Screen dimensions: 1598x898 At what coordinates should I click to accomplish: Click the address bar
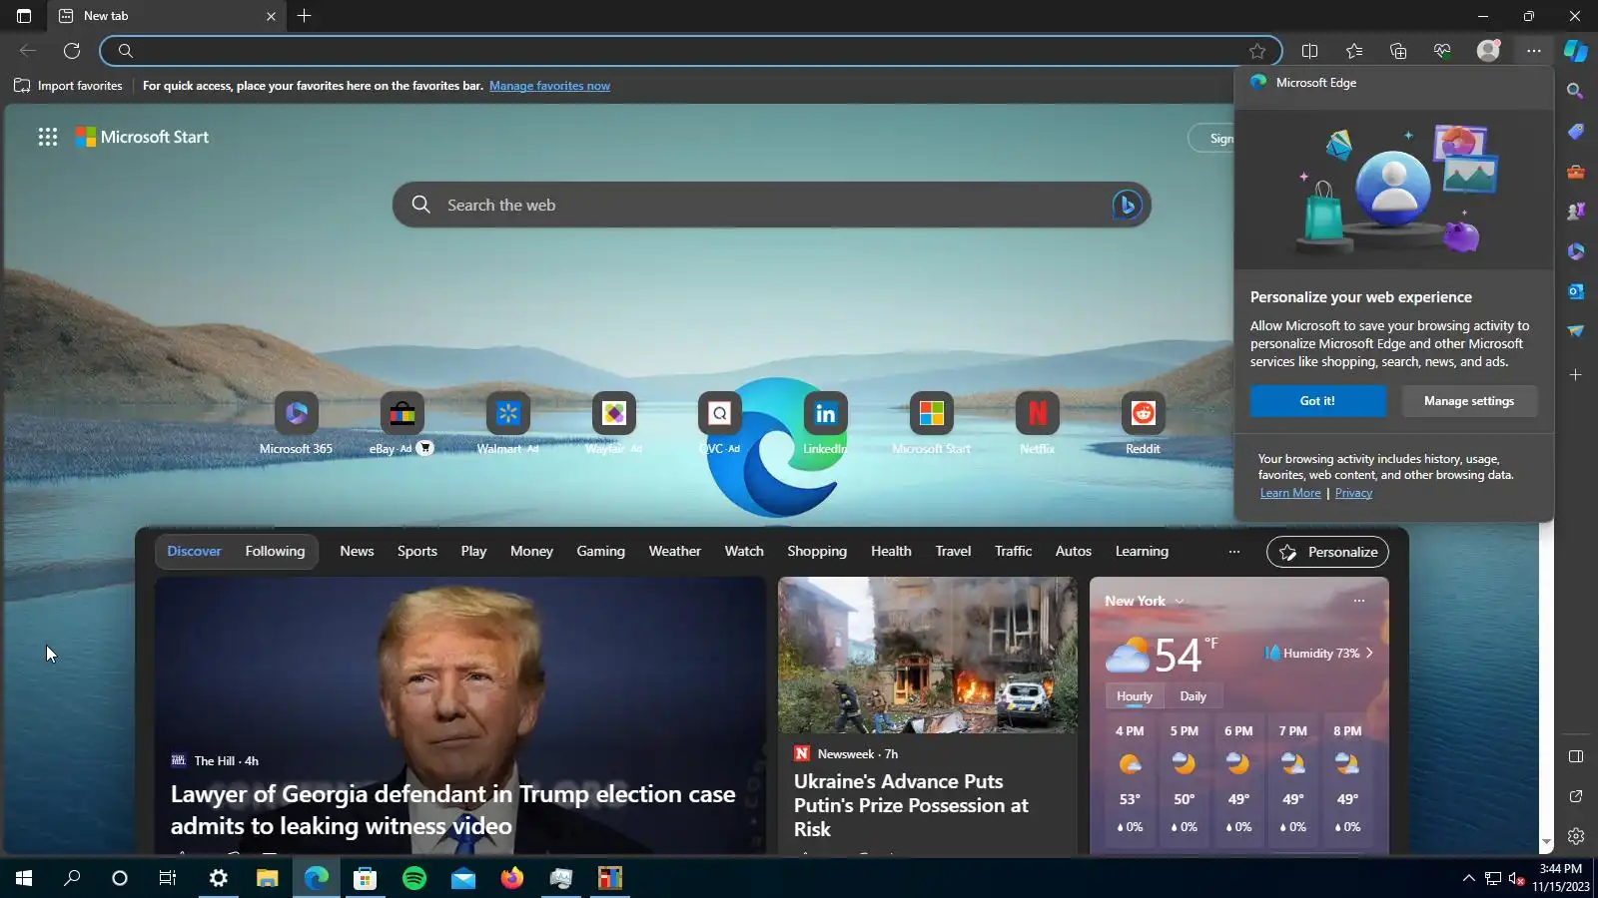coord(689,51)
